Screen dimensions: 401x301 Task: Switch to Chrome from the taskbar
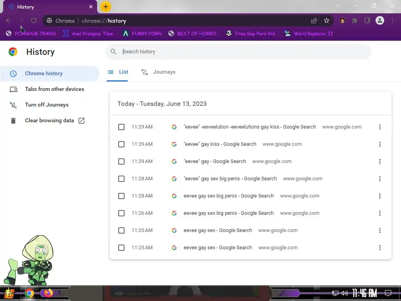[x=29, y=293]
